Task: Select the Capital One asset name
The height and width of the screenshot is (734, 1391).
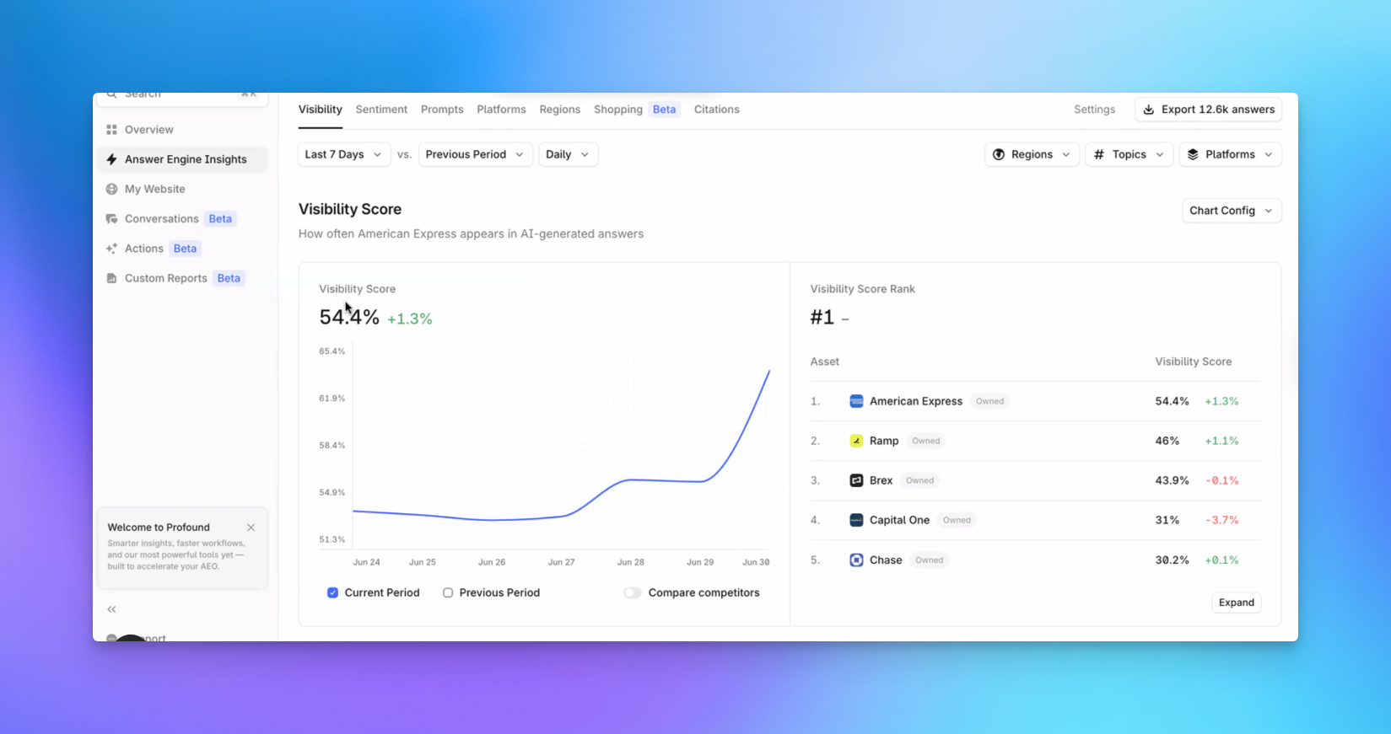Action: point(899,520)
